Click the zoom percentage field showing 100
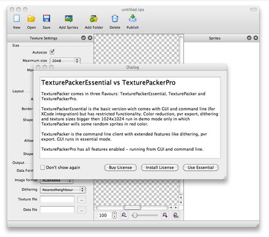The image size is (269, 237). tap(105, 215)
